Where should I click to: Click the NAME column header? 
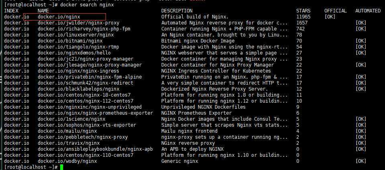[x=43, y=11]
